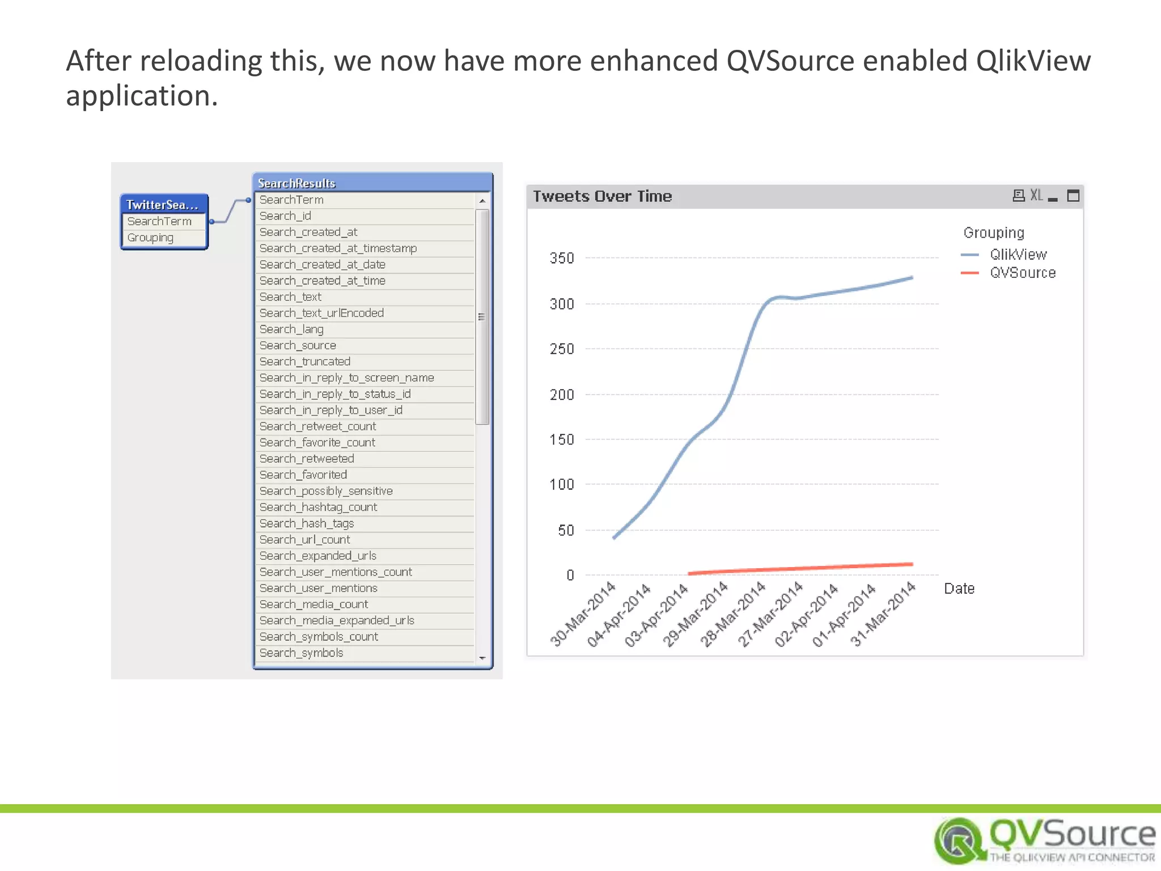Select the Tweets Over Time title bar
This screenshot has height=871, width=1161.
tap(805, 196)
